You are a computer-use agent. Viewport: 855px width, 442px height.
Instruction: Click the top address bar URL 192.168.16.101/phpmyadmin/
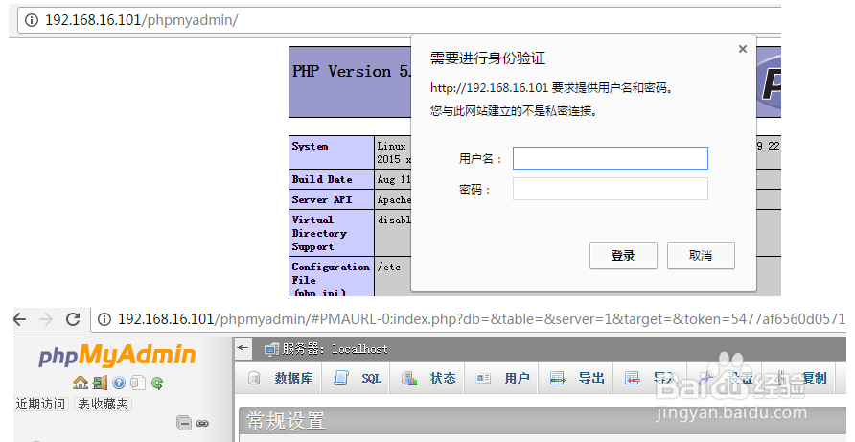[142, 20]
